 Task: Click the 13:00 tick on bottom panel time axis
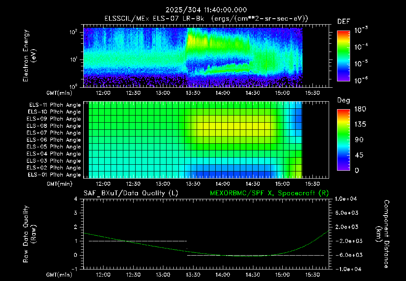(x=163, y=275)
